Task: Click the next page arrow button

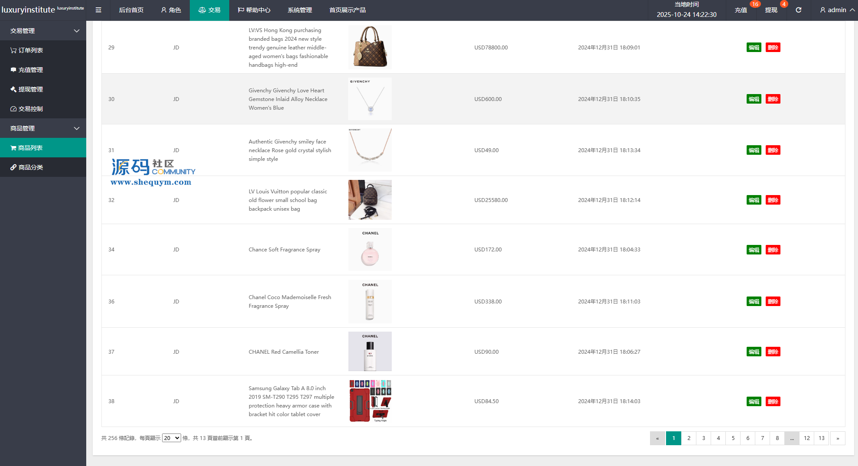Action: (838, 438)
